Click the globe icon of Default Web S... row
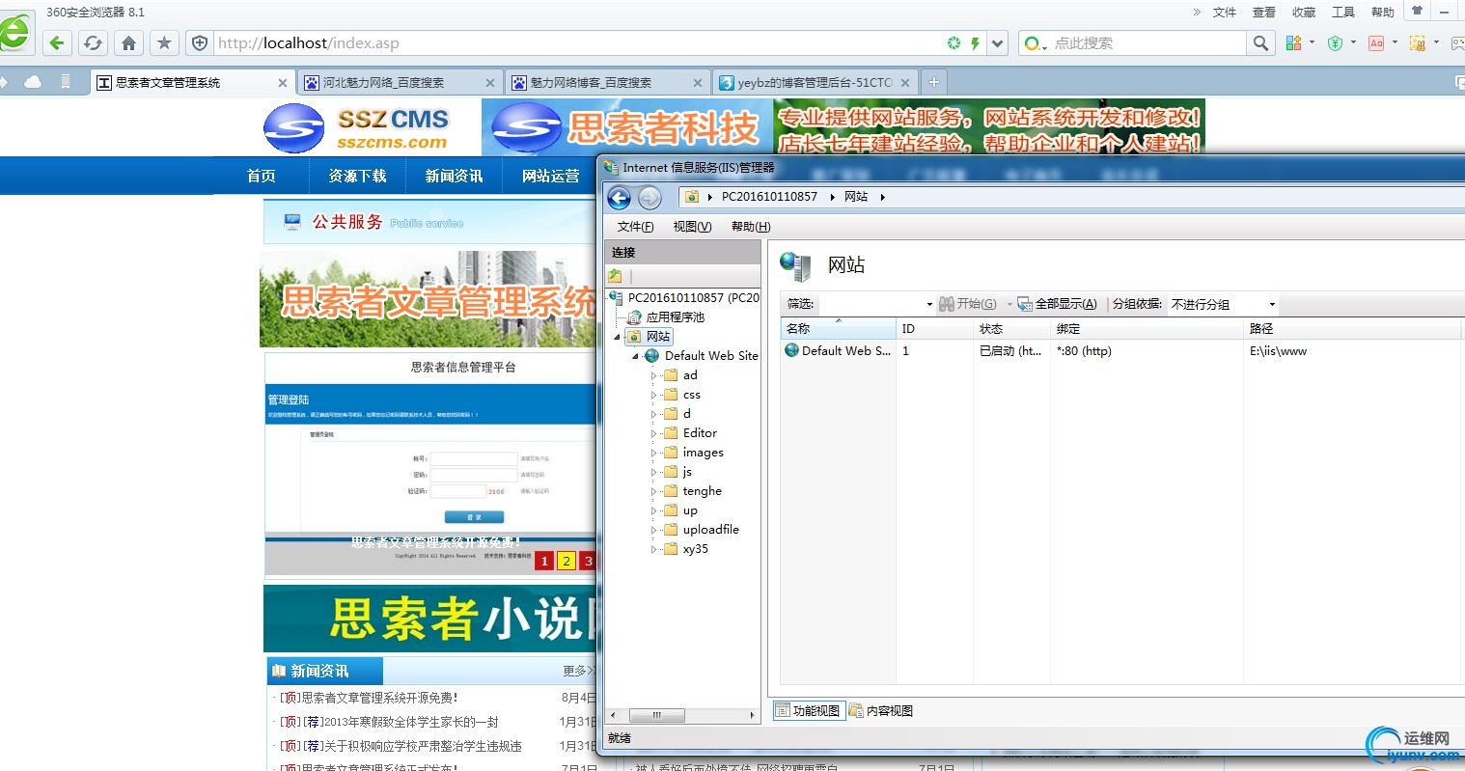Viewport: 1465px width, 771px height. tap(791, 350)
